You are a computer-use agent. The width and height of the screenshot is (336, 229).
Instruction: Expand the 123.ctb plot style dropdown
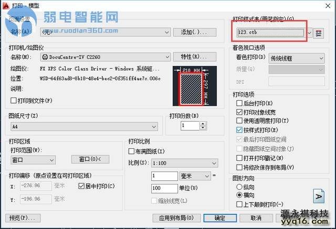(310, 32)
